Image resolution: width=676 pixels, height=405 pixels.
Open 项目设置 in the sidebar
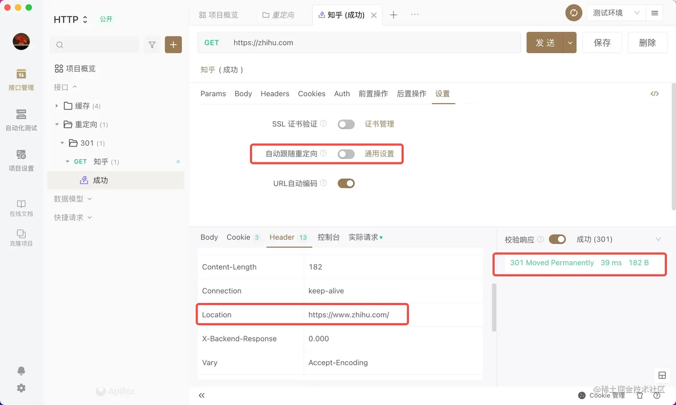tap(21, 161)
